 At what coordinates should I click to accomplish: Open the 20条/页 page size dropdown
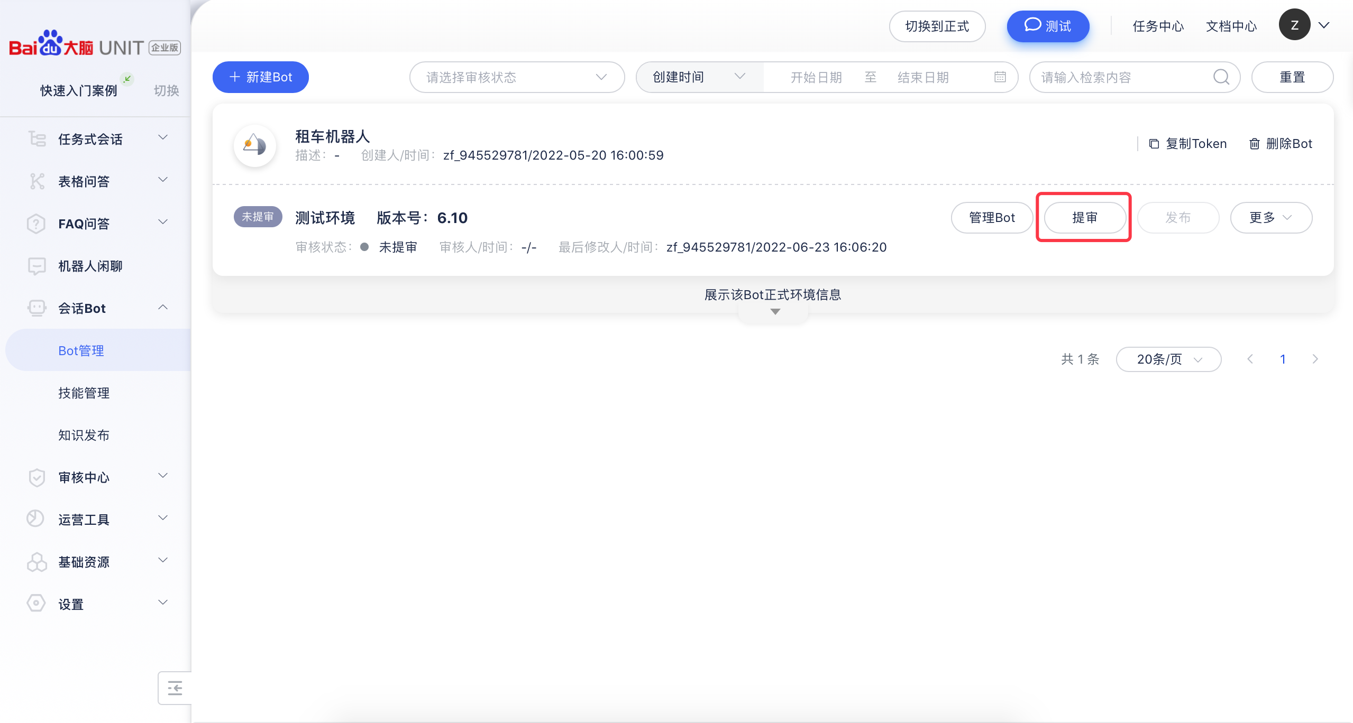[1168, 359]
